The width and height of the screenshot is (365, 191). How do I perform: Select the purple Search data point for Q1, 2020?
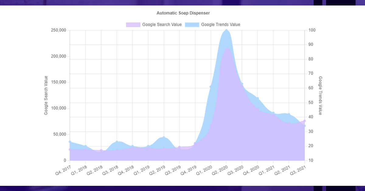211,125
